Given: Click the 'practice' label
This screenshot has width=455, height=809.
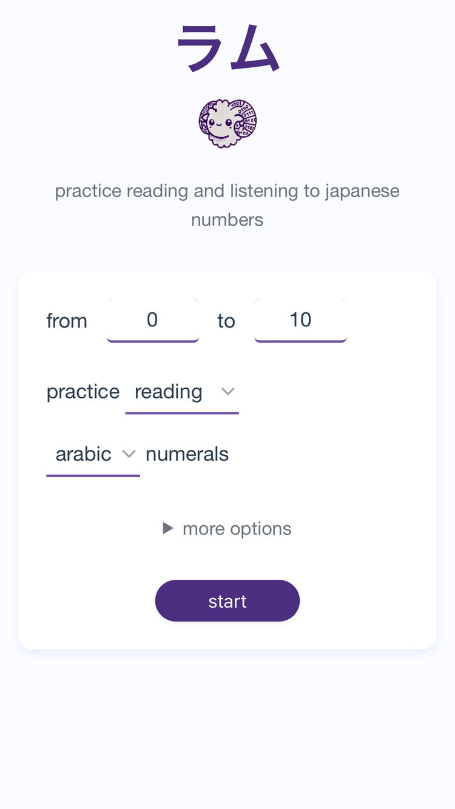Looking at the screenshot, I should [x=83, y=392].
